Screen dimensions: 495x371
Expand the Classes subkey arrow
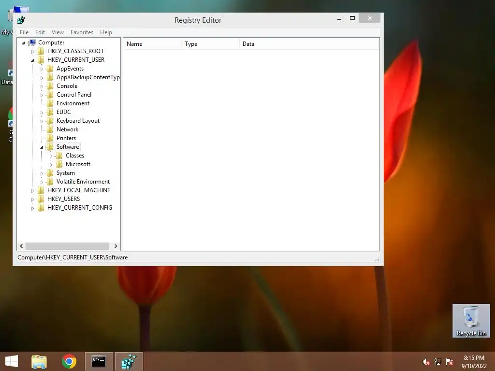pyautogui.click(x=51, y=156)
